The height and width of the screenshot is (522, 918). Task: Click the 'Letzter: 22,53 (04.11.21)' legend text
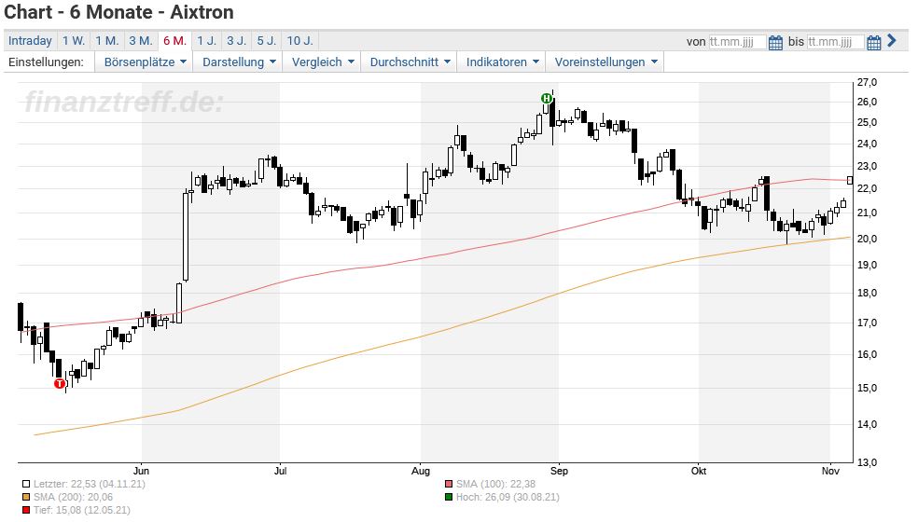[90, 484]
